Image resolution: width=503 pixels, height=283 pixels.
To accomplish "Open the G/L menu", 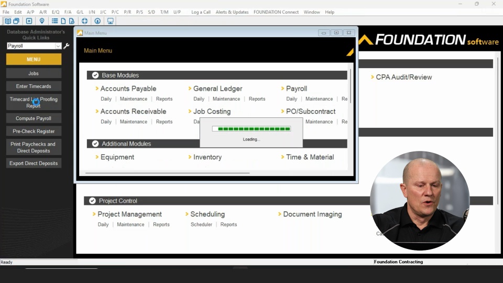I will point(80,12).
